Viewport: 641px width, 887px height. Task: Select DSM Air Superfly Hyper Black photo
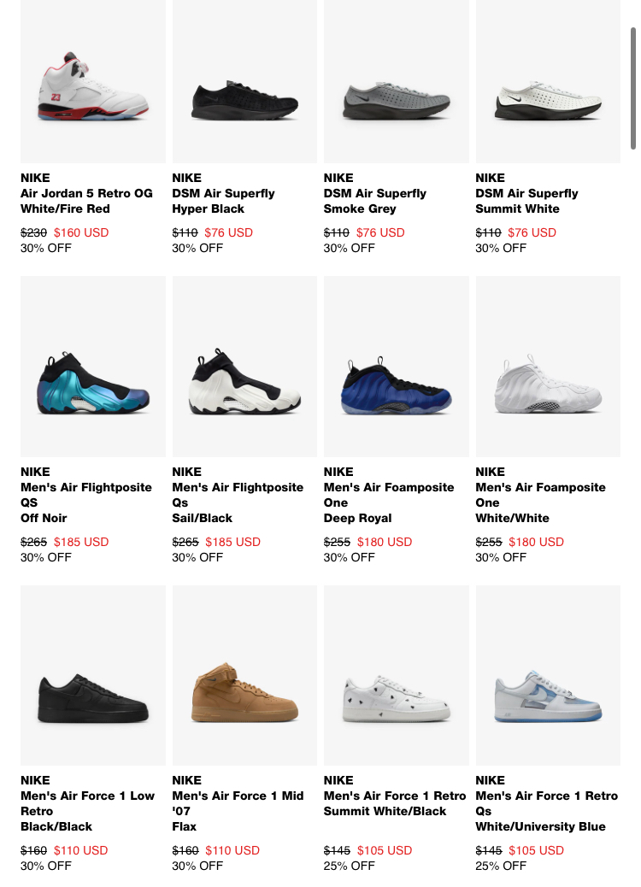pyautogui.click(x=244, y=81)
